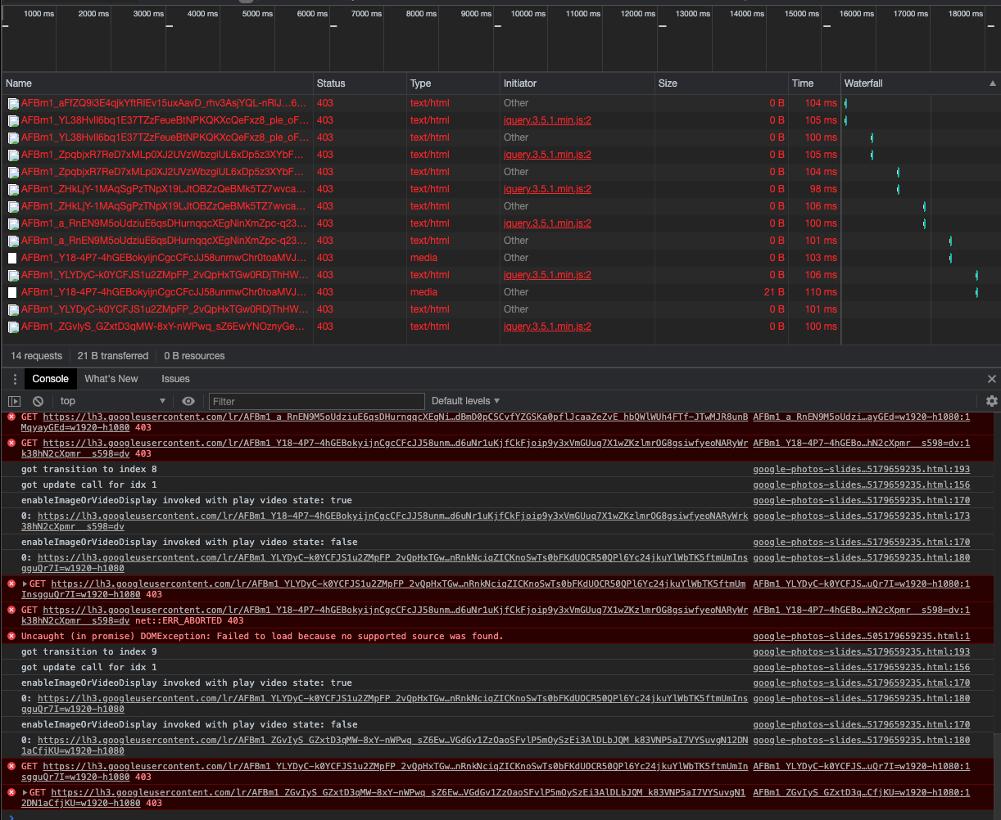Screen dimensions: 1001x820
Task: Click the console Filter text field
Action: coord(316,401)
